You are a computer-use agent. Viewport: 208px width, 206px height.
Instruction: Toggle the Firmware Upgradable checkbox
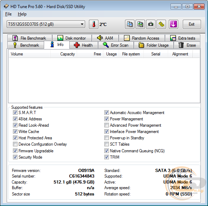pos(15,151)
